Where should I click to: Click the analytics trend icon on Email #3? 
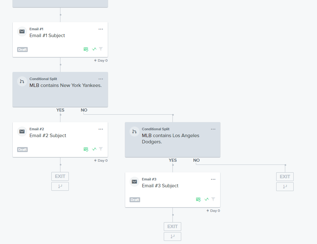207,199
